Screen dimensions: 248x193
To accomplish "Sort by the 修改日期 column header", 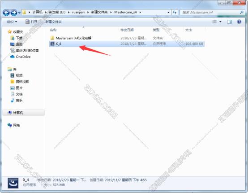I will point(127,30).
